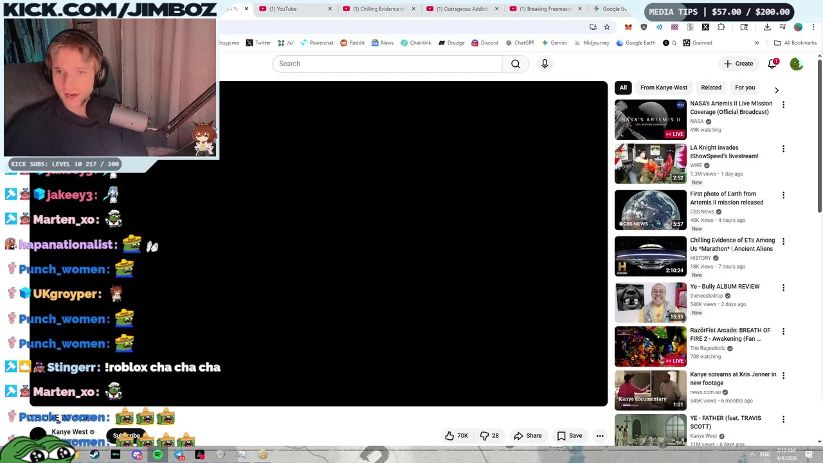This screenshot has height=463, width=823.
Task: Open the Reddit bookmark
Action: pos(352,43)
